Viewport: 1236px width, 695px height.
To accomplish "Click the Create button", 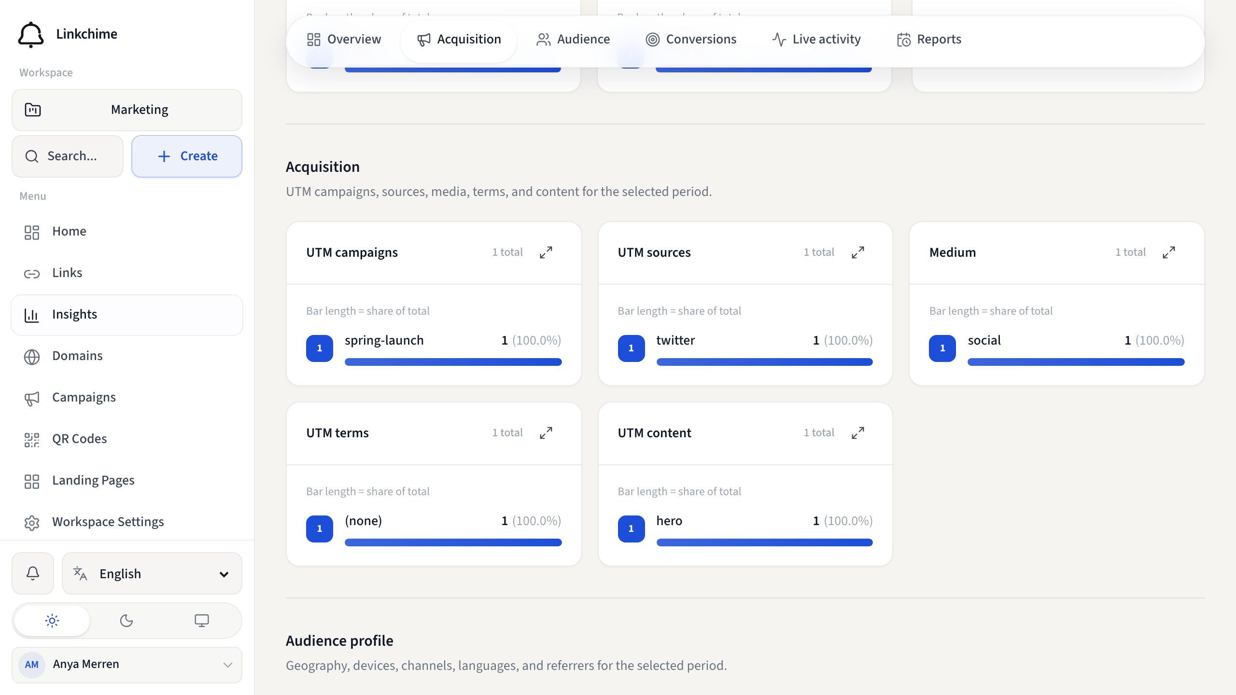I will (187, 156).
